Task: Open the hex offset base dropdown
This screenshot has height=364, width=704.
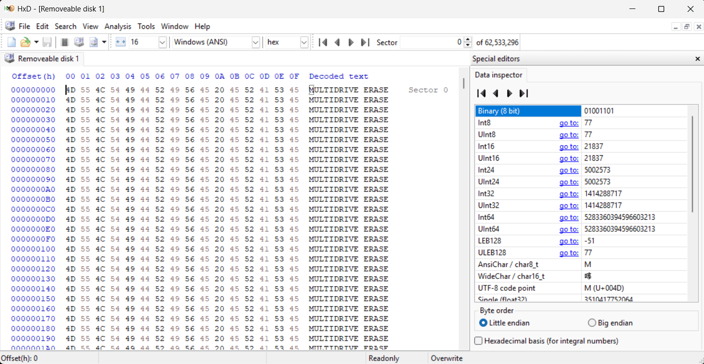Action: pyautogui.click(x=304, y=42)
